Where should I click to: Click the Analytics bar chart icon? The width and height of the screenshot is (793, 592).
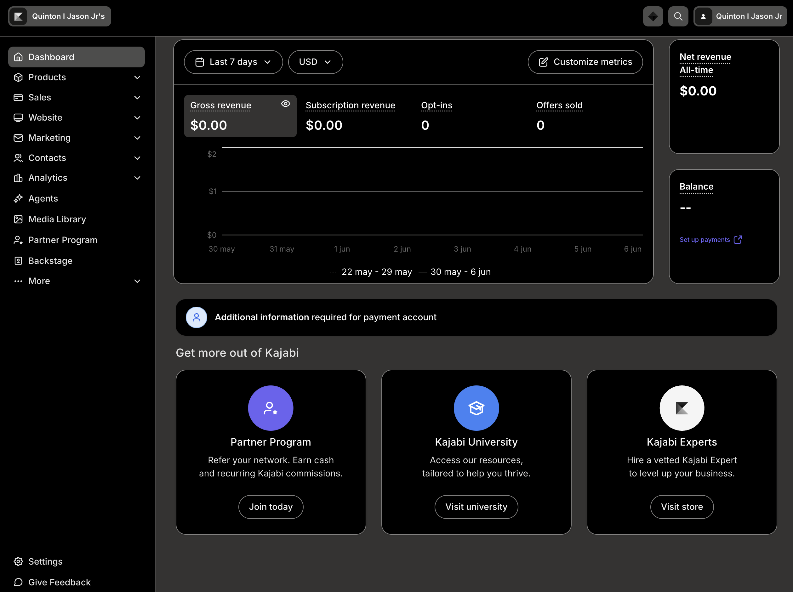click(18, 178)
